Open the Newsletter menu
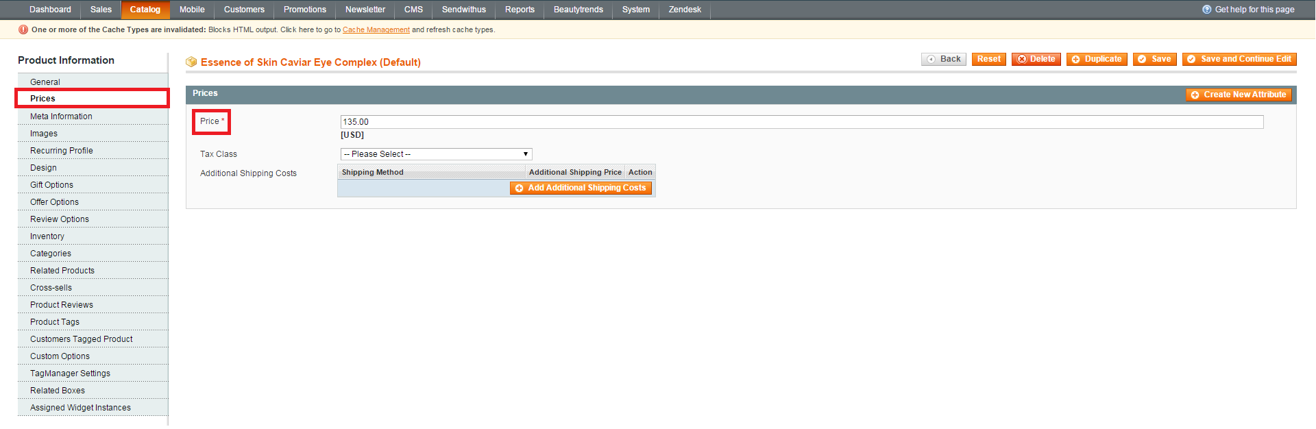Screen dimensions: 1316x429 coord(365,10)
